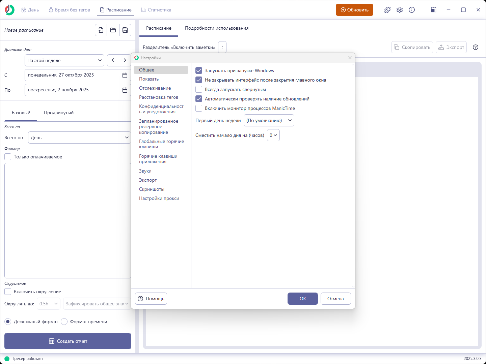Open the Отслеживание settings section
This screenshot has width=486, height=364.
pos(161,88)
